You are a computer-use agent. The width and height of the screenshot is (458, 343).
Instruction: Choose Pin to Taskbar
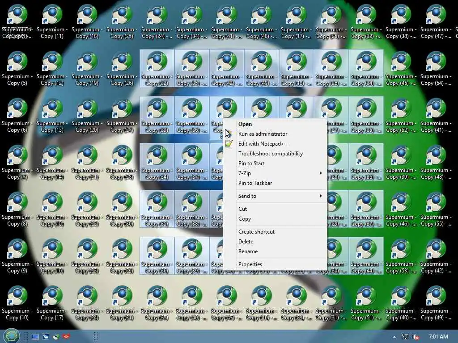[x=275, y=183]
